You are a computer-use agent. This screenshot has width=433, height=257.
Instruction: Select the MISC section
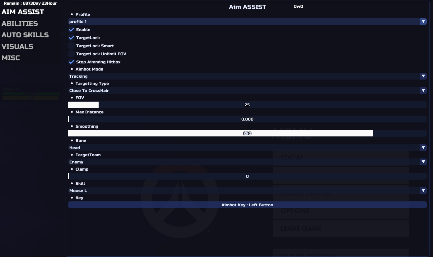coord(11,58)
